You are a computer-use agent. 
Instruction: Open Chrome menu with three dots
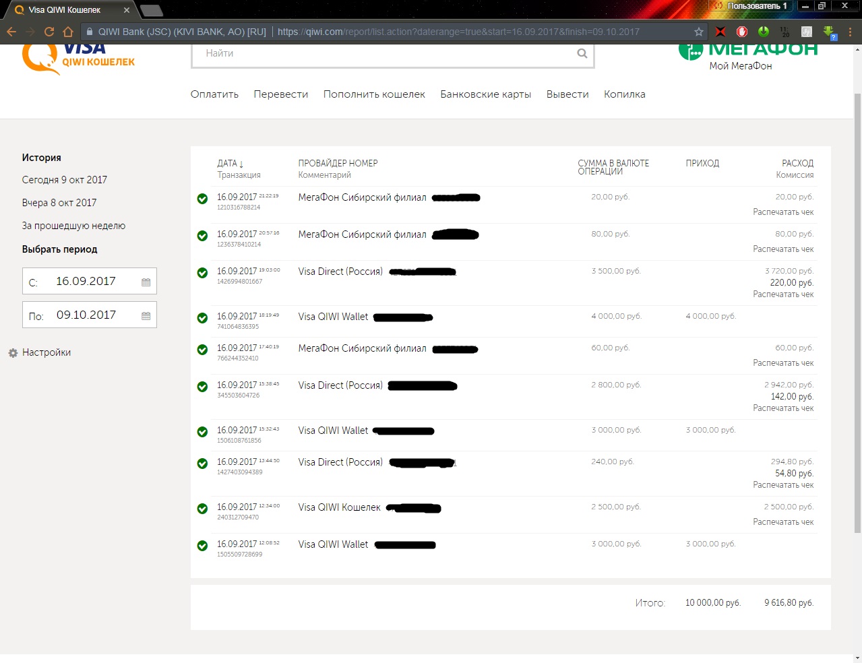[x=851, y=32]
